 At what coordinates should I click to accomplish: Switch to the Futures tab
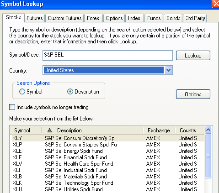tap(35, 18)
